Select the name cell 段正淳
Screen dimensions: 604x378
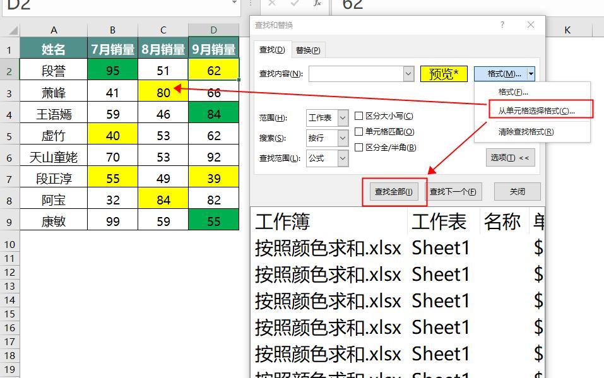coord(54,177)
